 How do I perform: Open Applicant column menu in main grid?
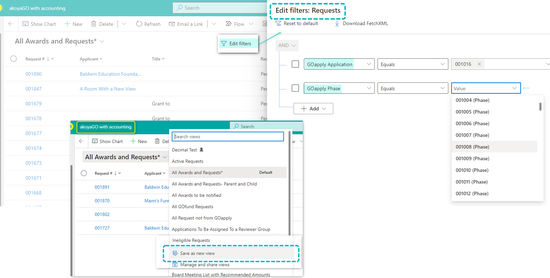pos(91,59)
